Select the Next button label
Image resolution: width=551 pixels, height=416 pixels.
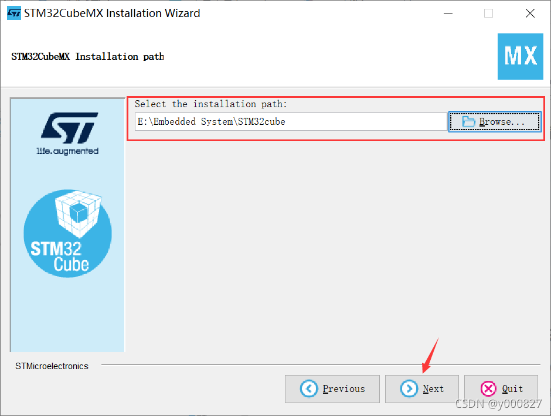(x=433, y=388)
